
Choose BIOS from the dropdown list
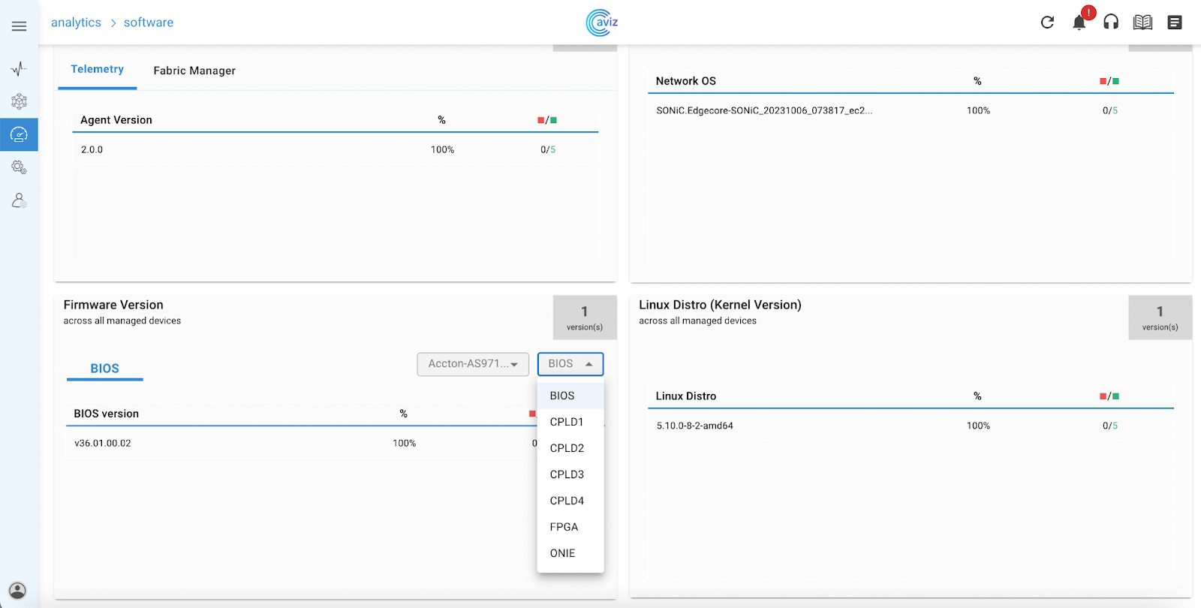[570, 396]
